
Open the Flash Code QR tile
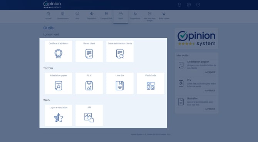click(151, 83)
